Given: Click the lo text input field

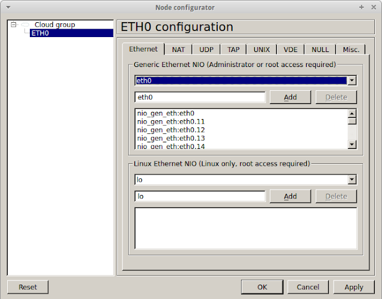Looking at the screenshot, I should tap(200, 196).
